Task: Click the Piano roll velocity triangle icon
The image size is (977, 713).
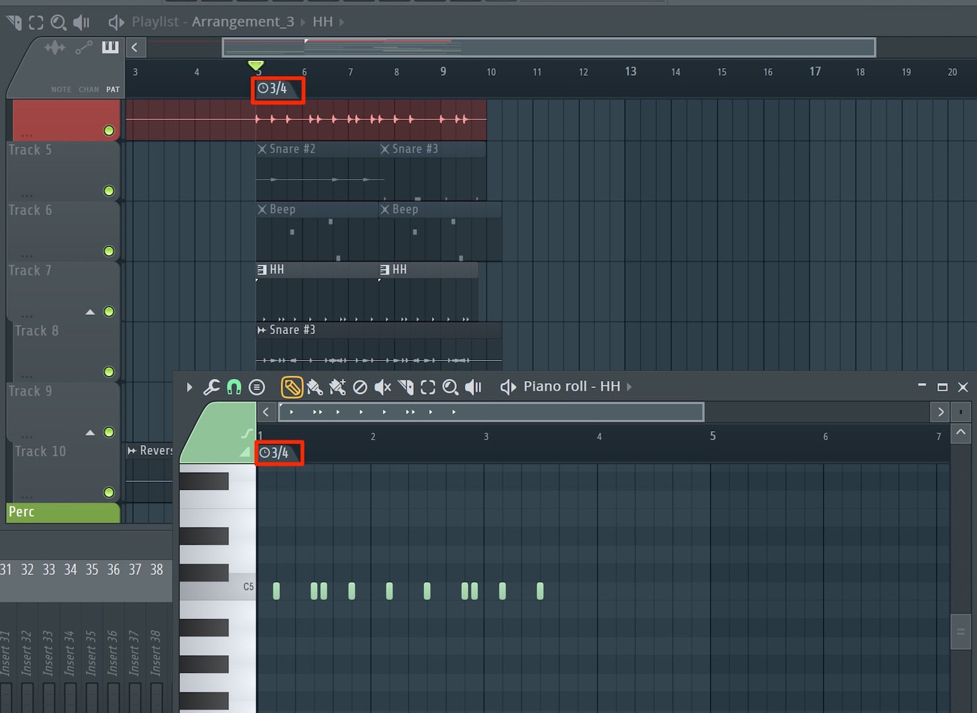Action: [245, 452]
